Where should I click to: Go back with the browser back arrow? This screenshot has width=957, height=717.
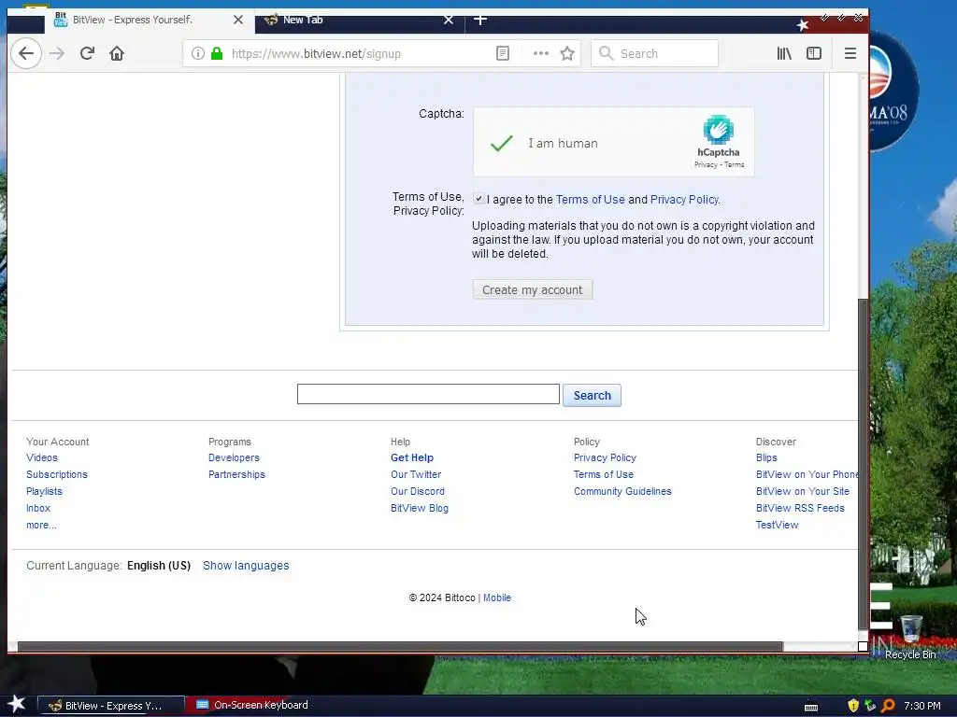click(x=26, y=53)
